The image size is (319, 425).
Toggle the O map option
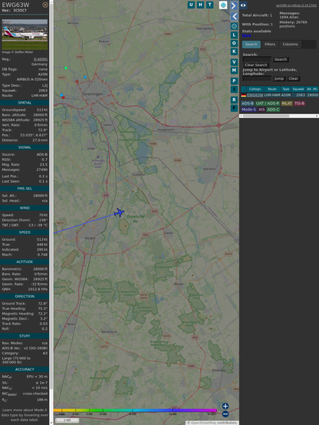(x=234, y=43)
